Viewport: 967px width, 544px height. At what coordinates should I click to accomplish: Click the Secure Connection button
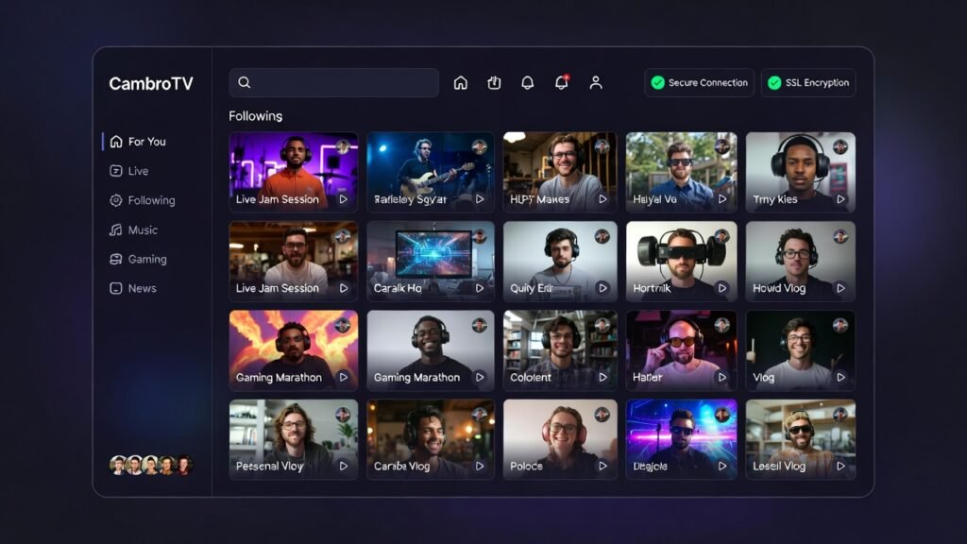pyautogui.click(x=698, y=83)
